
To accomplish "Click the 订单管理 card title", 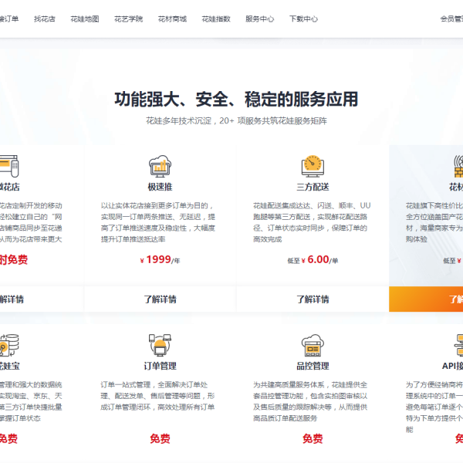I will [160, 366].
